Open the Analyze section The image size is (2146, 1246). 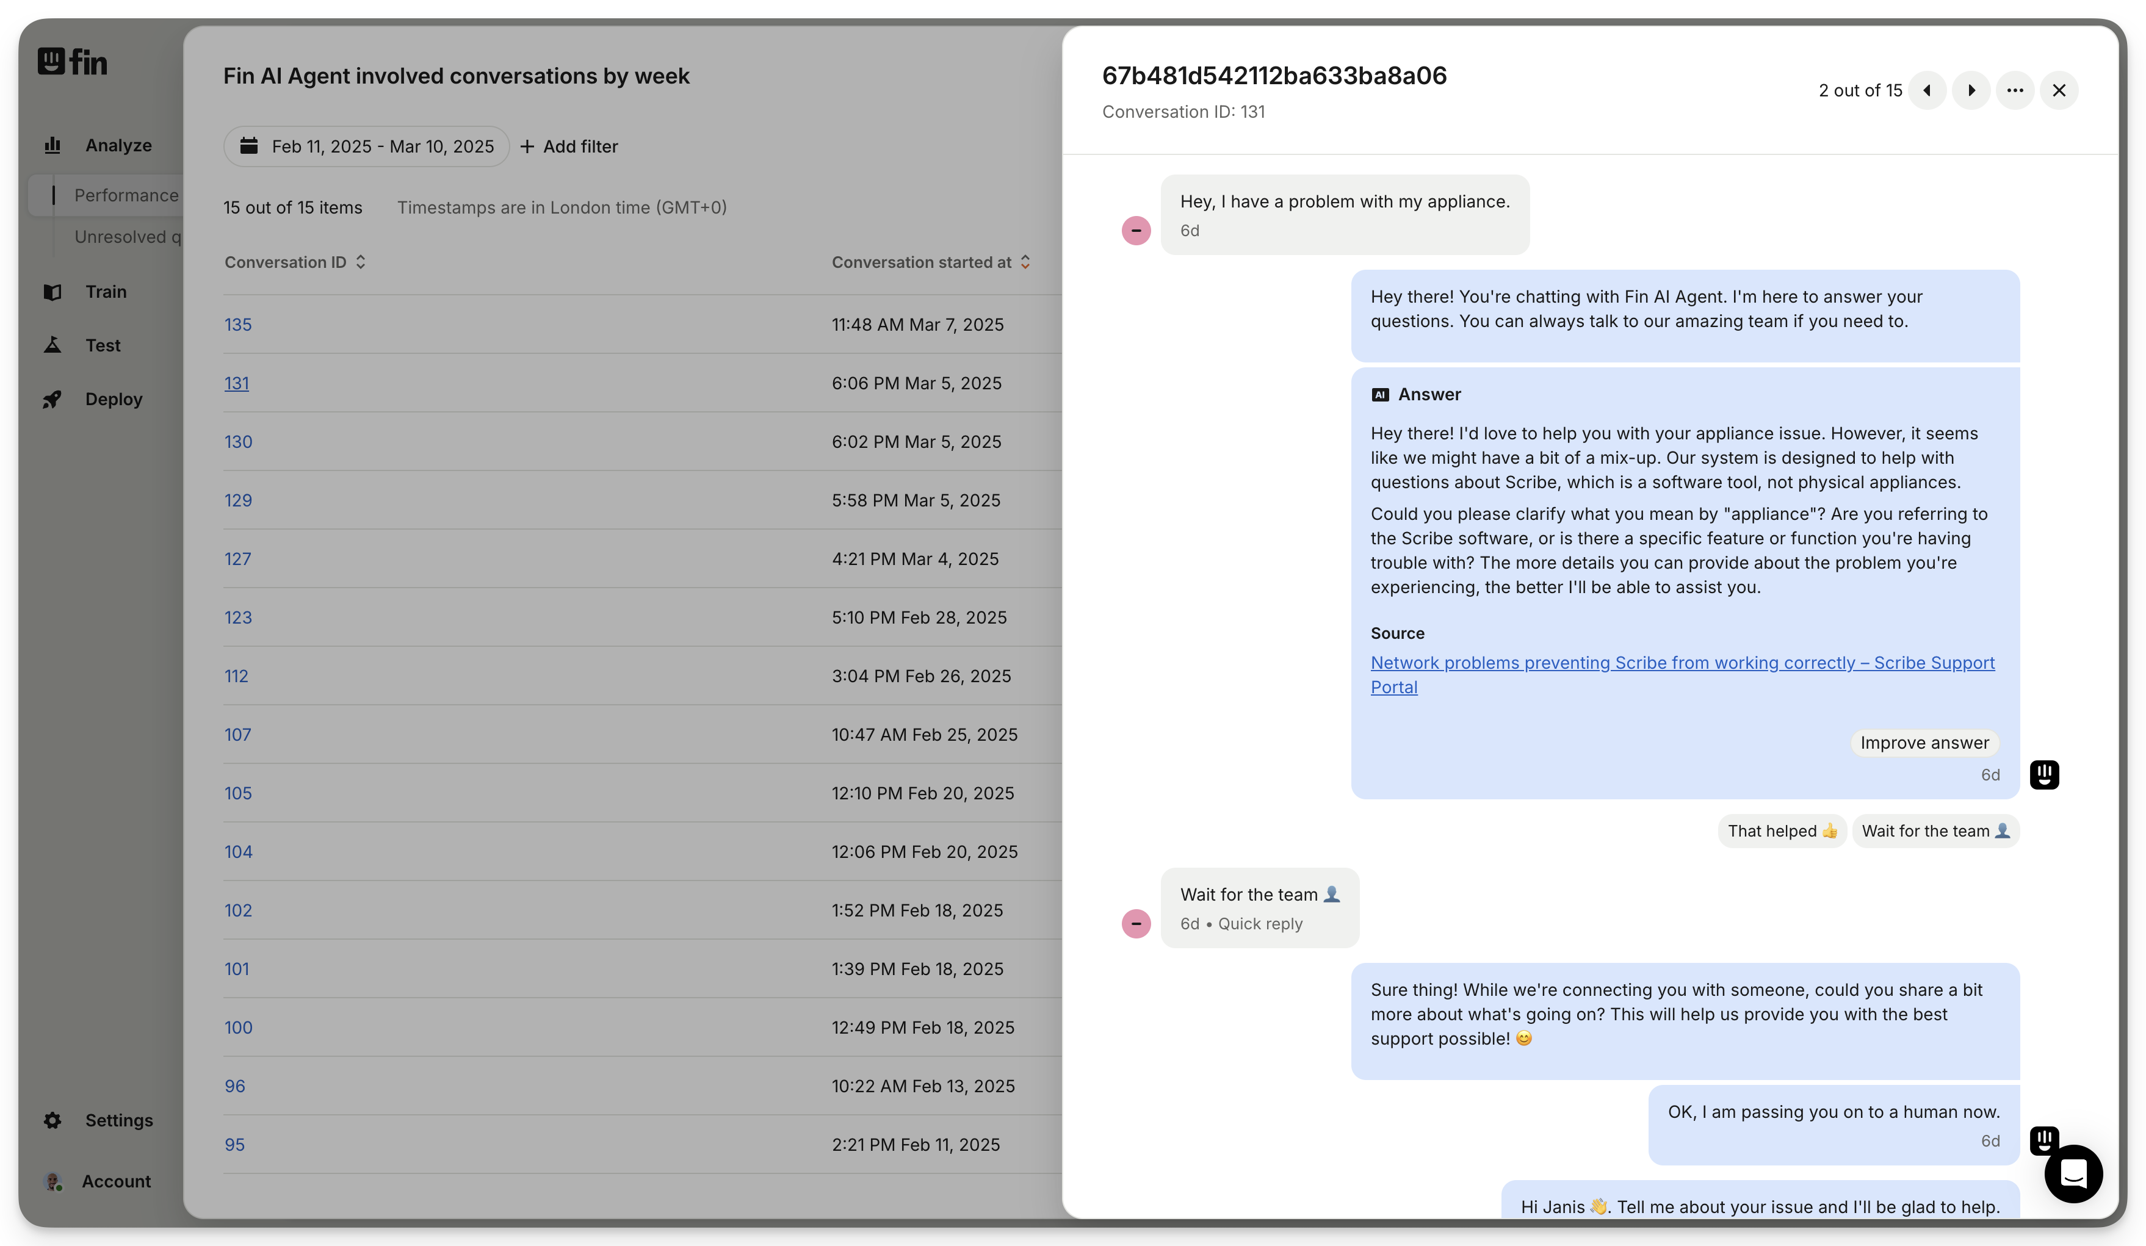pos(118,146)
